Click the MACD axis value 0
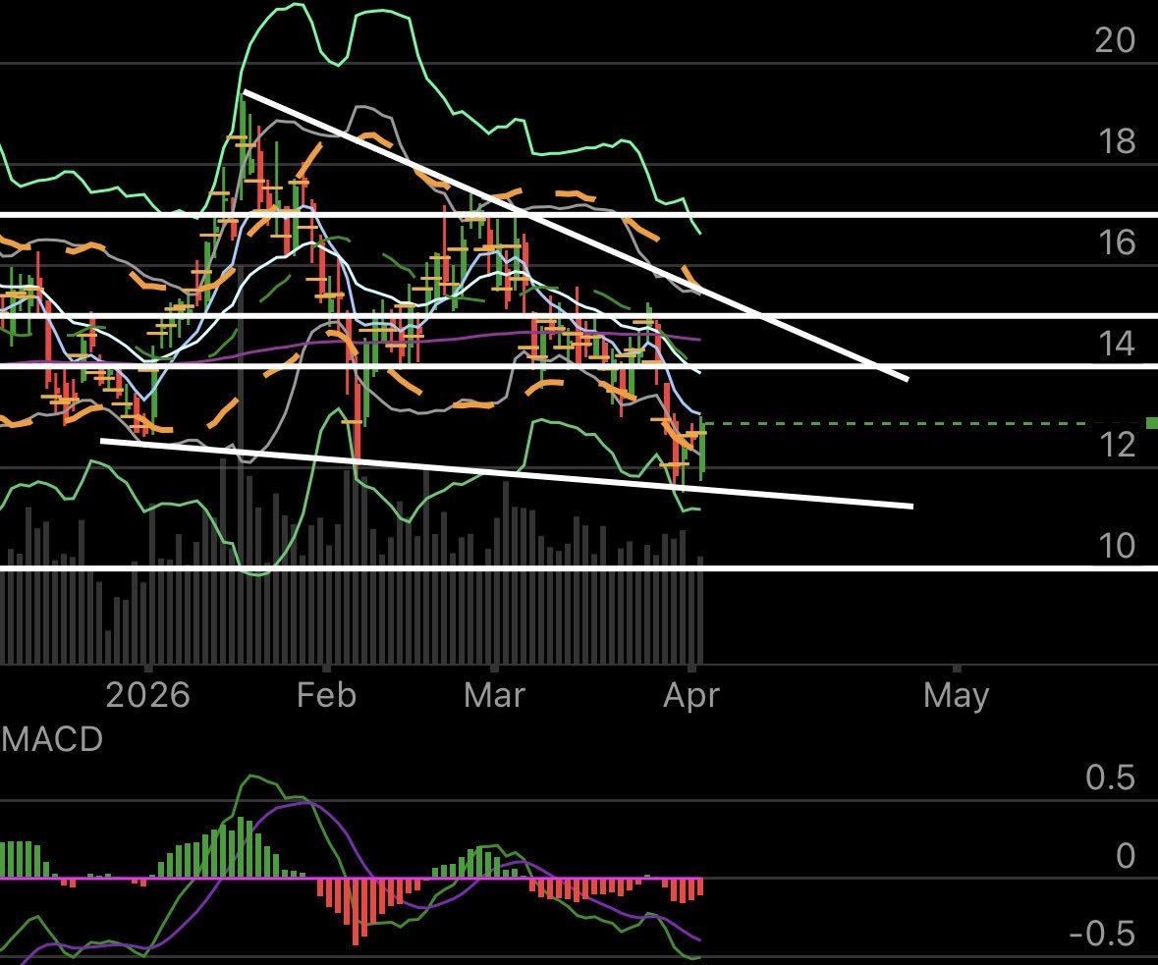 1126,856
